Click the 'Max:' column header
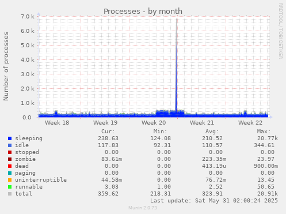 264,132
